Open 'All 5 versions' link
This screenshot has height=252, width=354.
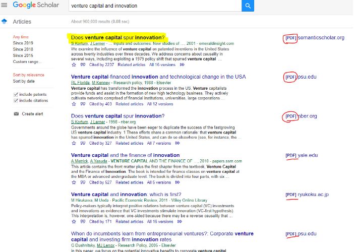click(x=159, y=182)
